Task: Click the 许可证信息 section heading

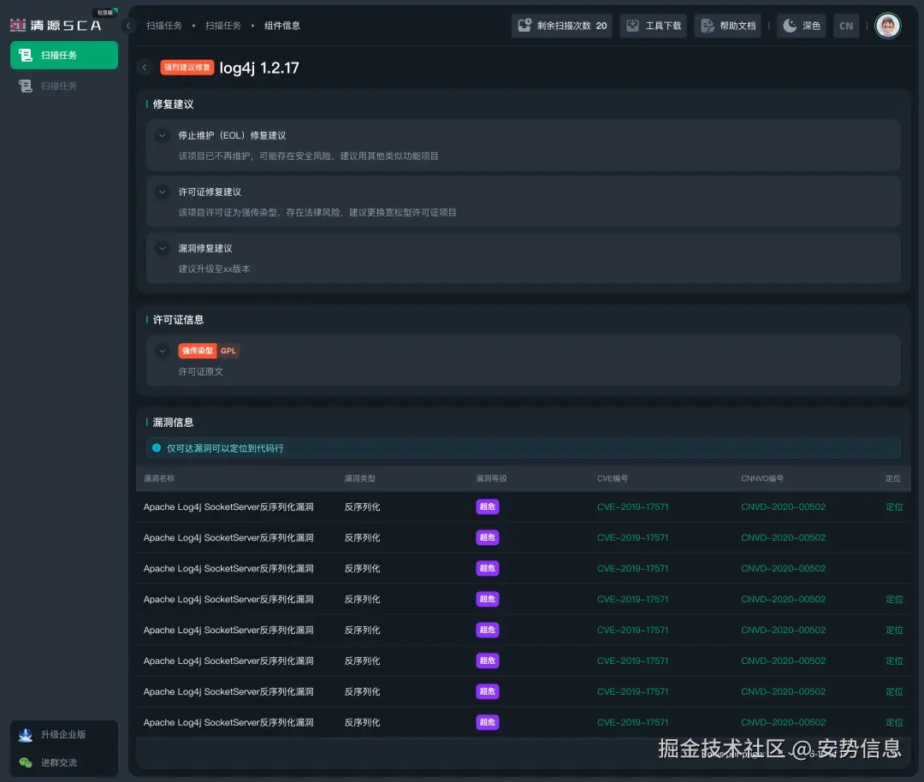Action: [x=179, y=320]
